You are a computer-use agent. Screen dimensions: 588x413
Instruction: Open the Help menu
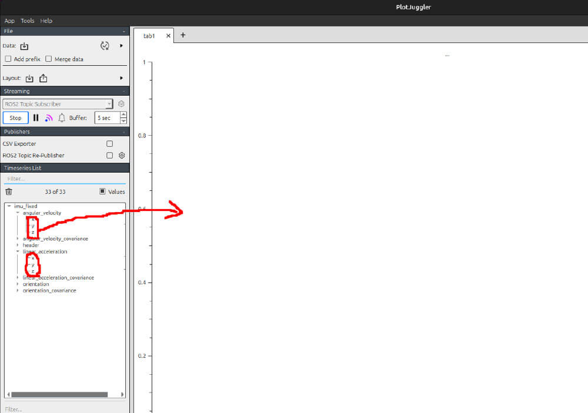[46, 21]
